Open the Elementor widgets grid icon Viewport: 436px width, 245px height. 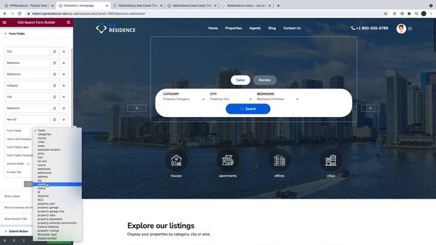pos(68,22)
